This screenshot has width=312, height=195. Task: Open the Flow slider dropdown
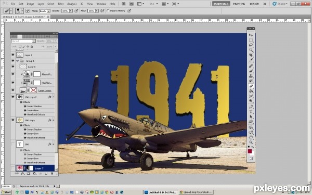pos(97,11)
